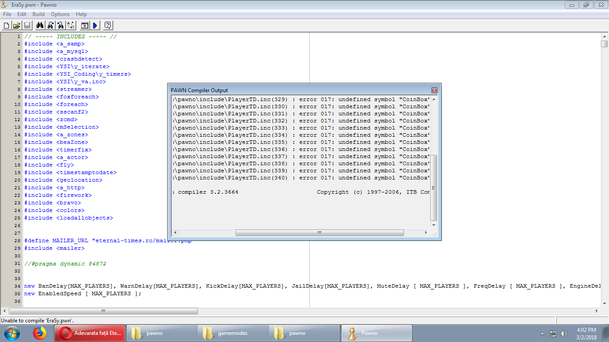
Task: Open the Build menu
Action: pyautogui.click(x=38, y=14)
